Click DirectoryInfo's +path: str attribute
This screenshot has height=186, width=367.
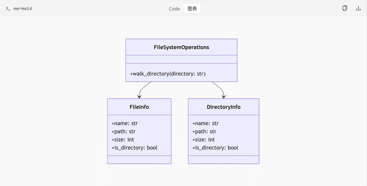point(204,131)
